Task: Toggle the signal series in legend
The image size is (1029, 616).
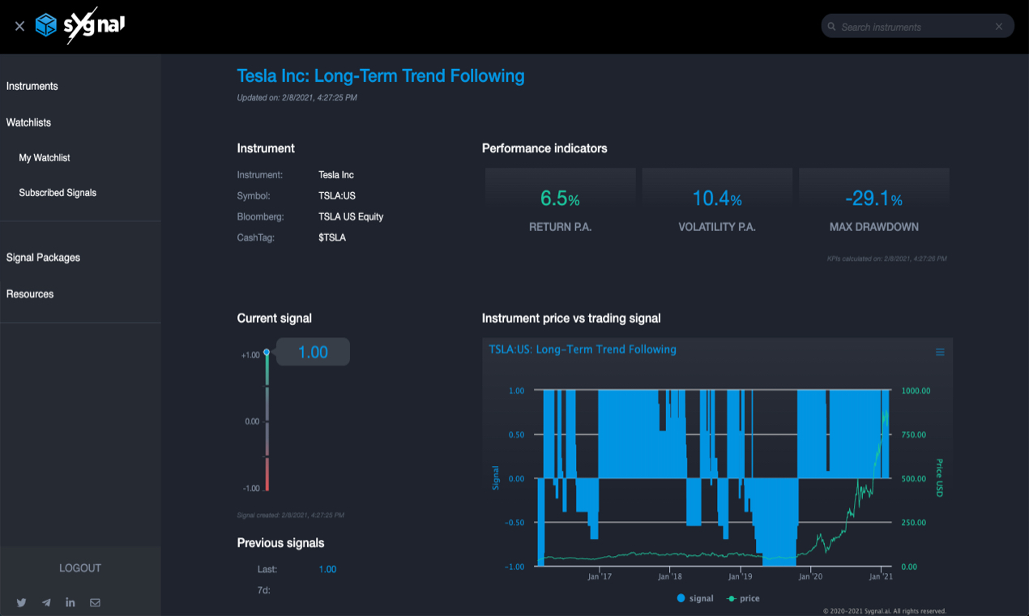Action: [695, 598]
